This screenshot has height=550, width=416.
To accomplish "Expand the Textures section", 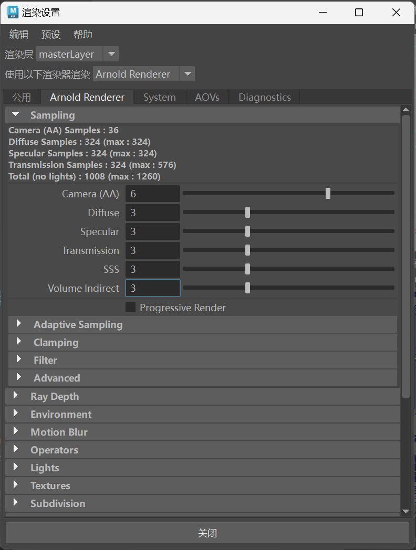I will pyautogui.click(x=203, y=486).
